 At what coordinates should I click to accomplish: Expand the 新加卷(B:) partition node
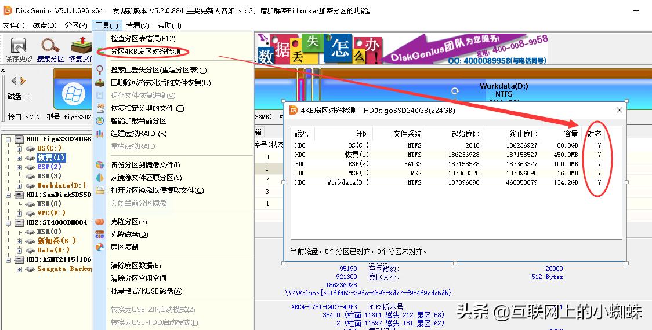point(19,241)
